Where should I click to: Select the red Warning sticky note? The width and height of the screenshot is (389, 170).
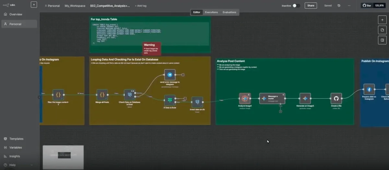pos(152,48)
